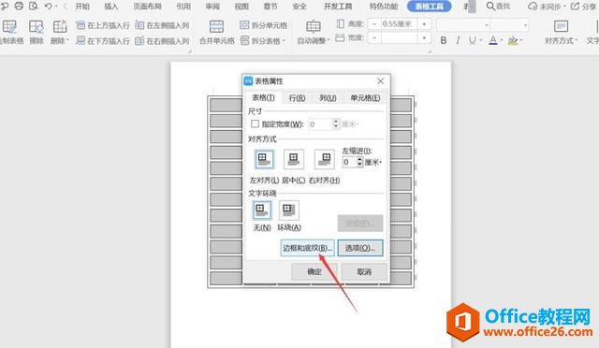Open the Find (查找) search tool

[498, 7]
